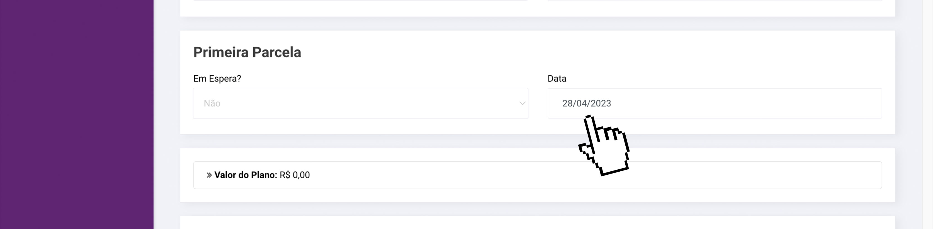Screen dimensions: 933x229
Task: Click empty right side of Data input
Action: click(797, 103)
